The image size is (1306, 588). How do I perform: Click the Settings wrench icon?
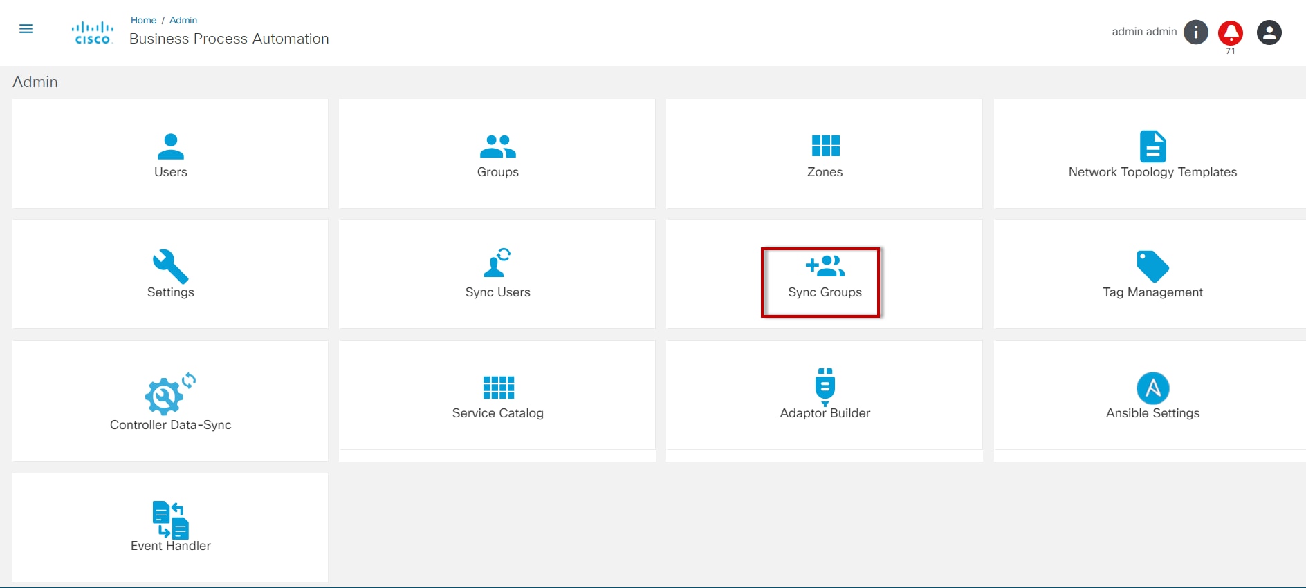tap(171, 266)
